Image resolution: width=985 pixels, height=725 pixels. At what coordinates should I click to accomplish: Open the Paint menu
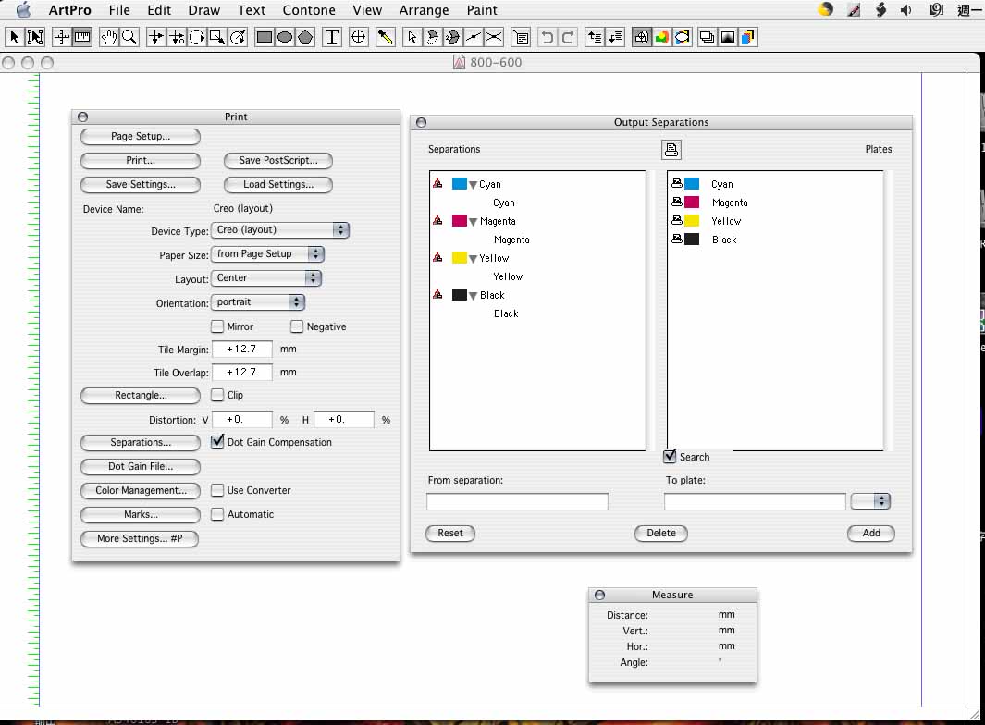(x=482, y=10)
